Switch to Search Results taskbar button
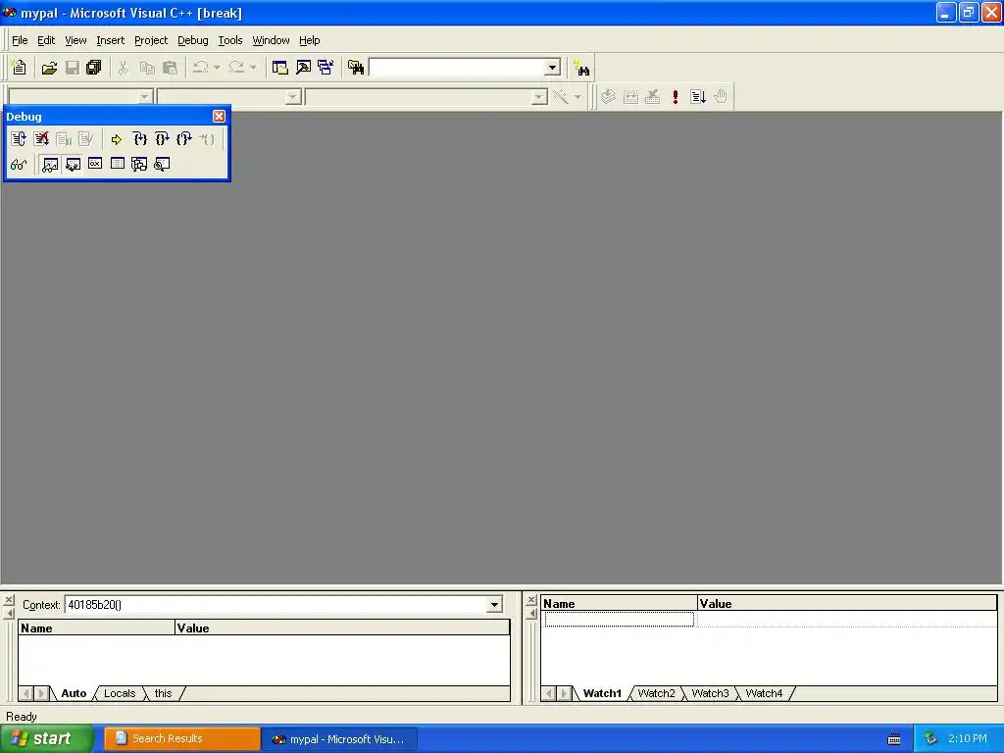This screenshot has width=1004, height=753. (x=181, y=739)
